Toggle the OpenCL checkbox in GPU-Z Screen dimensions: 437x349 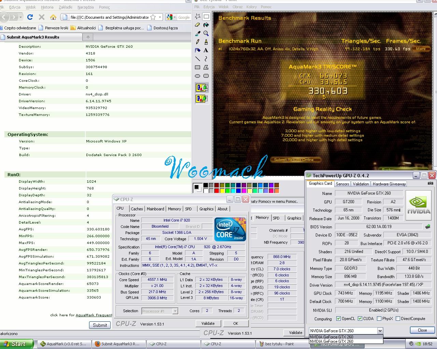[x=338, y=319]
